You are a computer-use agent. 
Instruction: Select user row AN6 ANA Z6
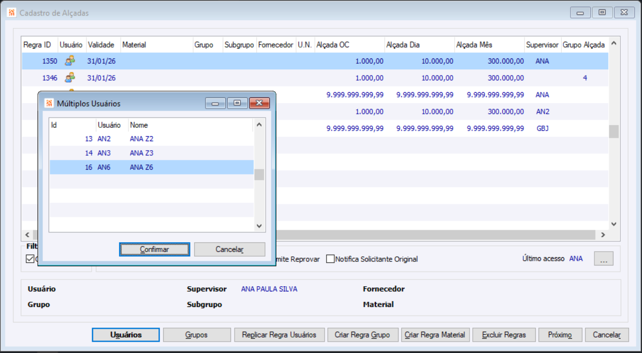151,167
